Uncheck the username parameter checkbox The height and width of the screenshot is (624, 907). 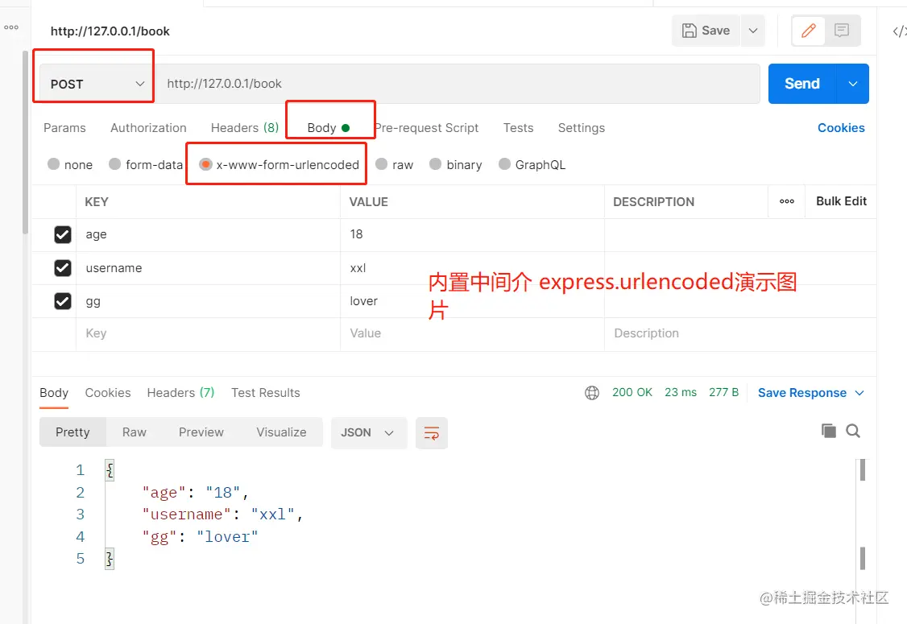63,268
